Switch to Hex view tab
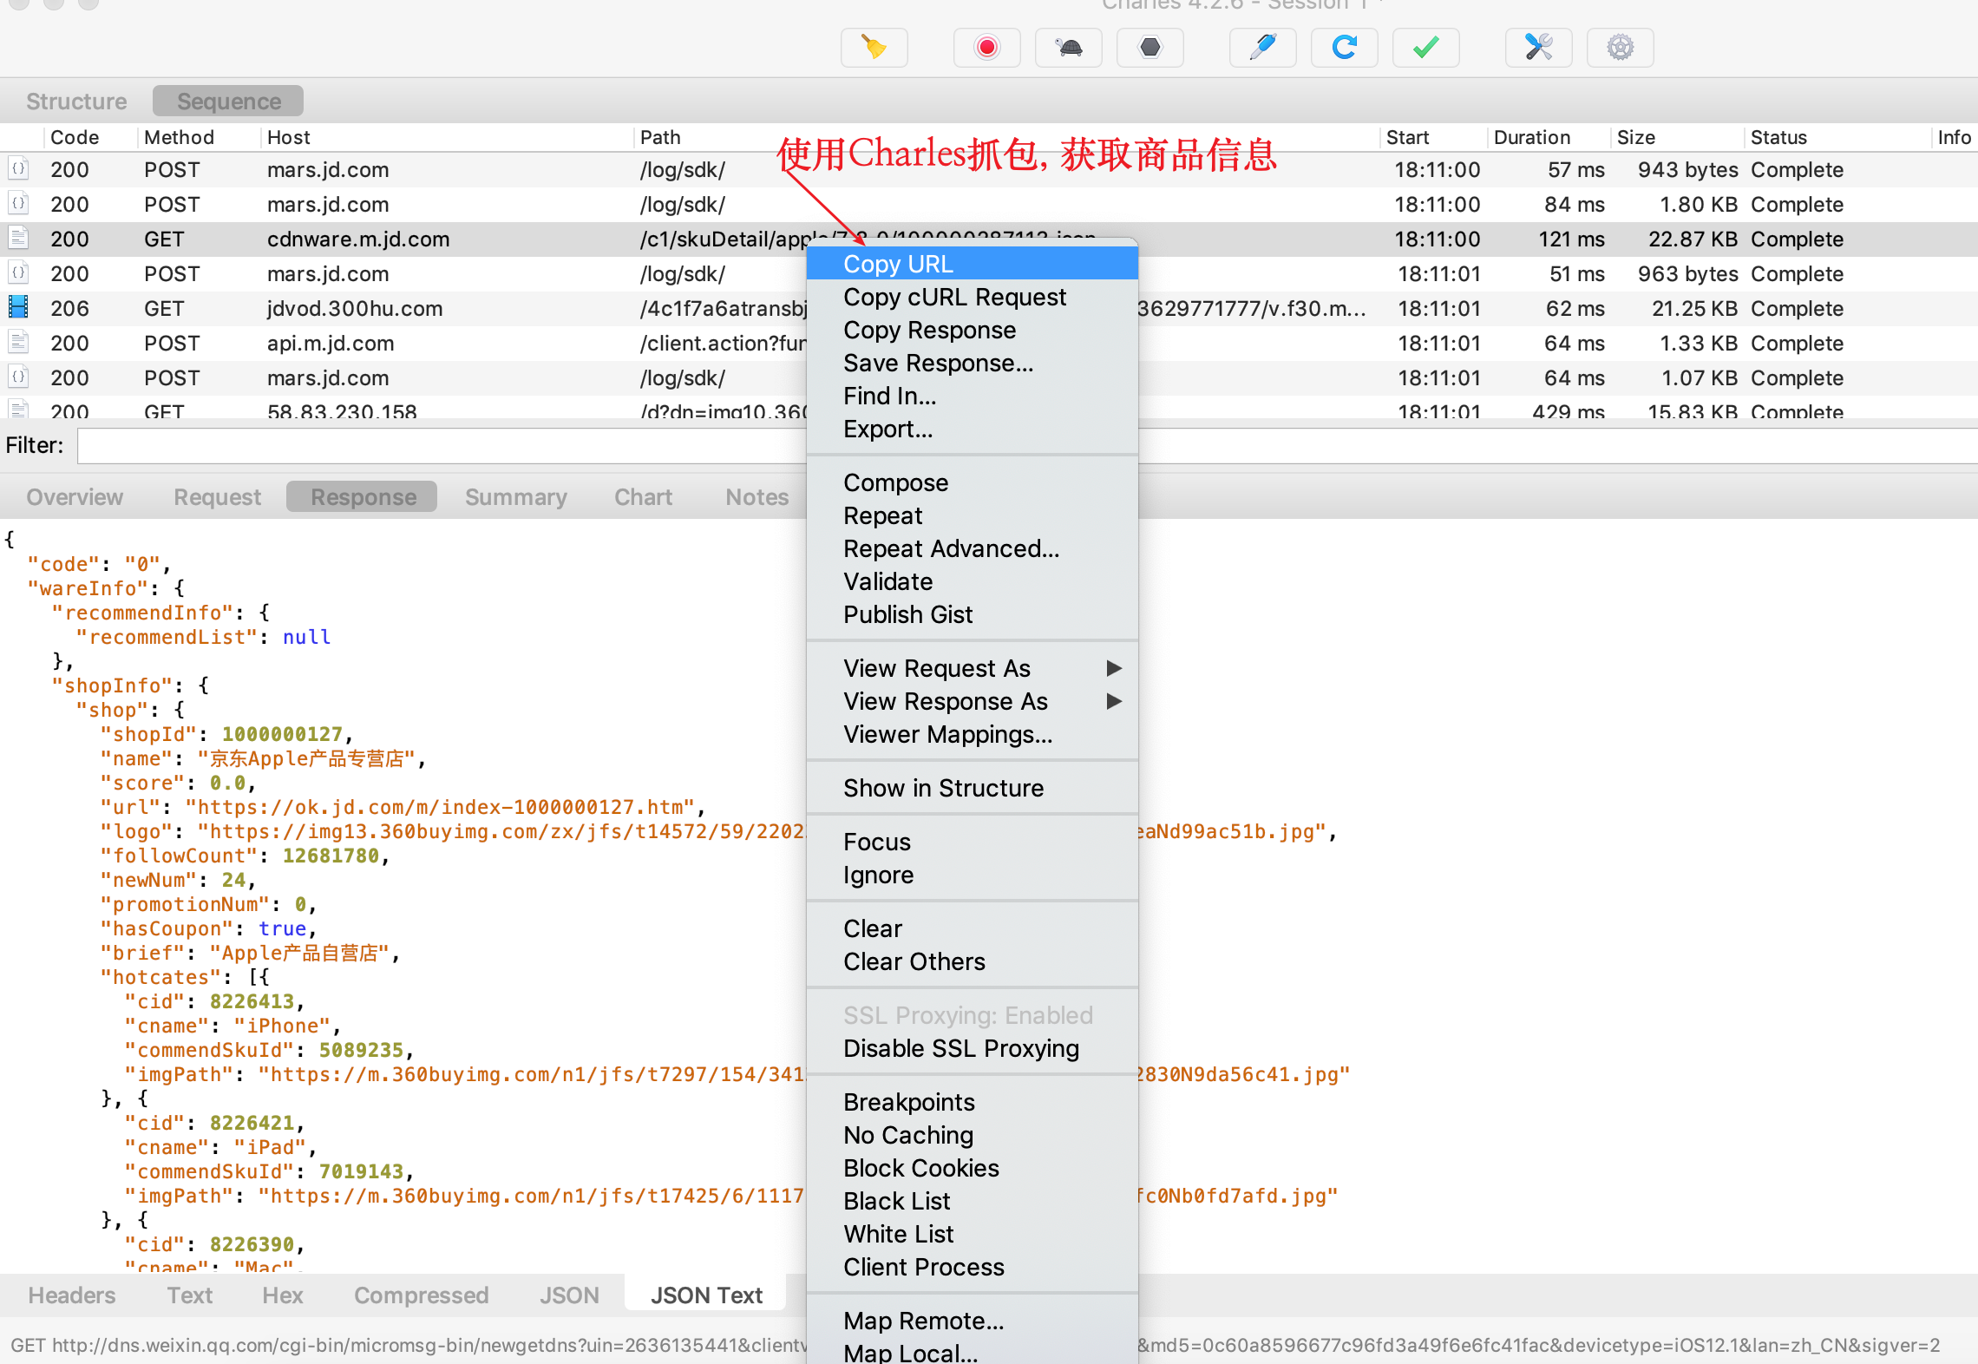Viewport: 1978px width, 1364px height. 282,1295
